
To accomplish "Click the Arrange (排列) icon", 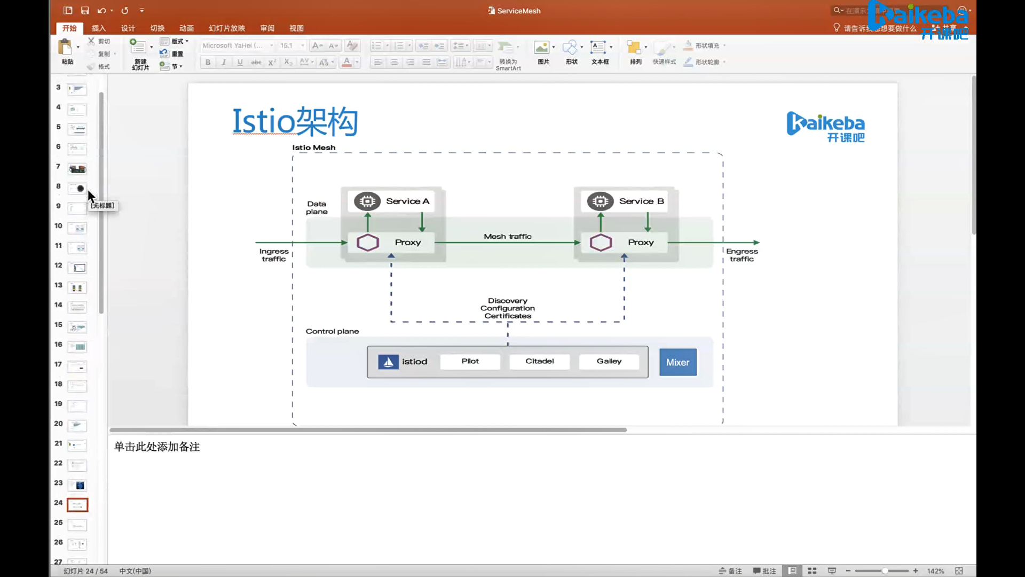I will click(634, 48).
